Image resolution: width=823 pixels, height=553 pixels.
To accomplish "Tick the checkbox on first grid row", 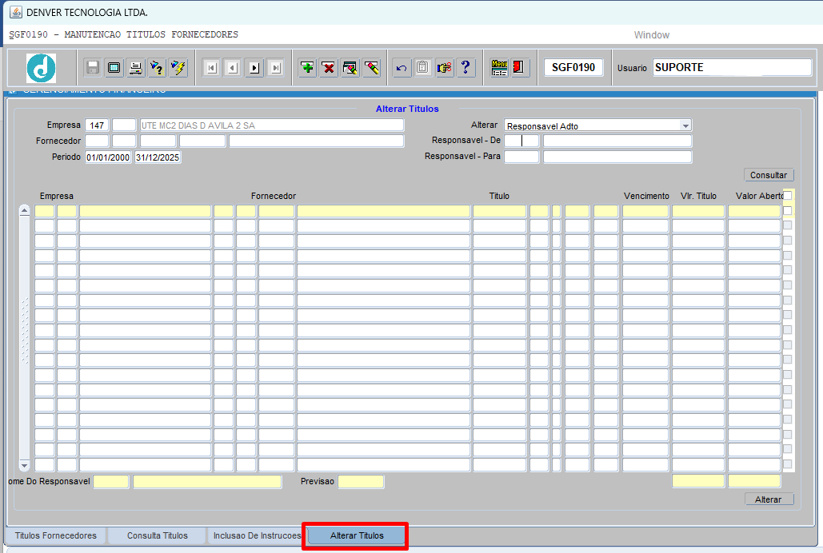I will point(788,211).
